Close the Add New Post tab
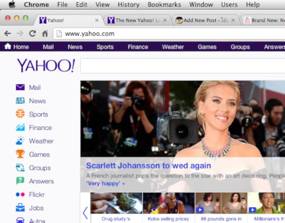Image resolution: width=285 pixels, height=223 pixels. tap(233, 20)
